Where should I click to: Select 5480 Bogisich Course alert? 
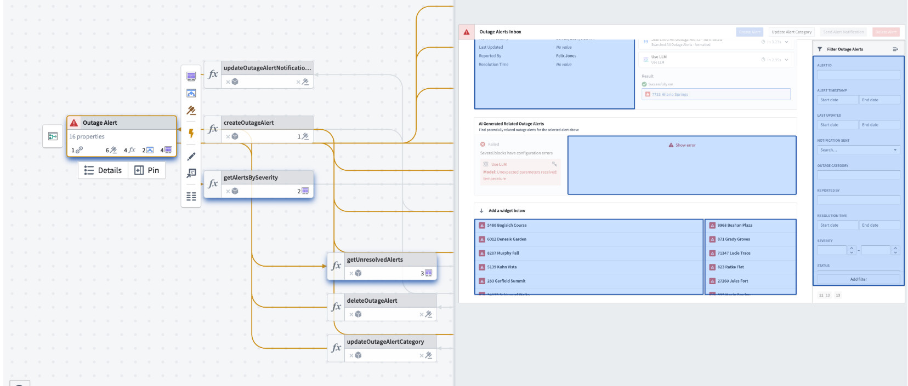(x=588, y=225)
